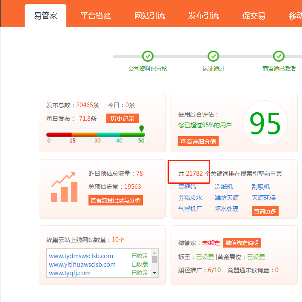Open the www.tydmswsclsb.com website link

[x=81, y=256]
